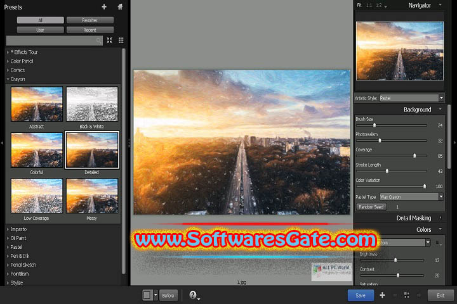Click the four-squares icon near Exit
Viewport: 457px width, 304px height.
[x=407, y=295]
